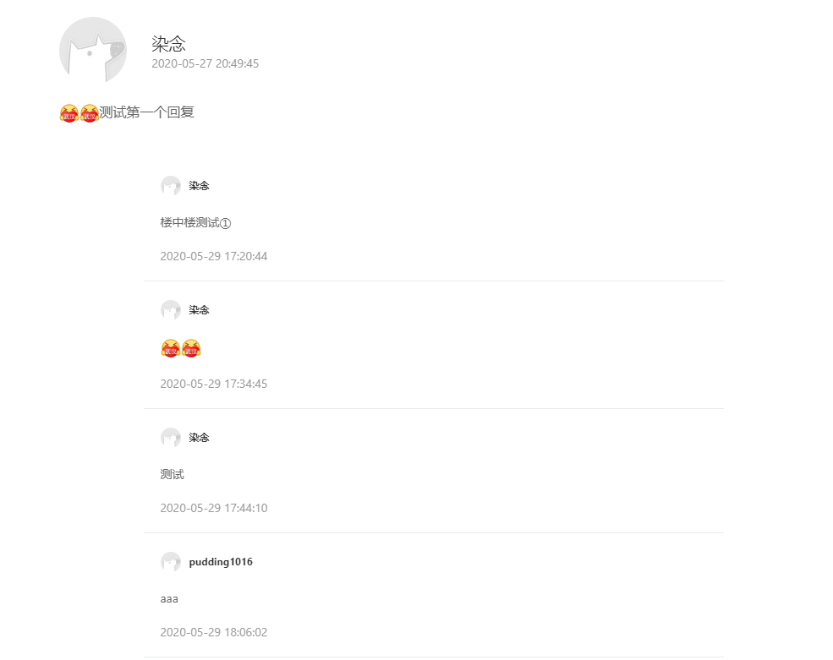Open pudding1016 username link
833x660 pixels.
[x=221, y=562]
